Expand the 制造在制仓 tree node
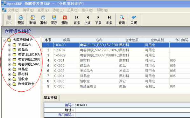This screenshot has width=190, height=118. click(10, 84)
